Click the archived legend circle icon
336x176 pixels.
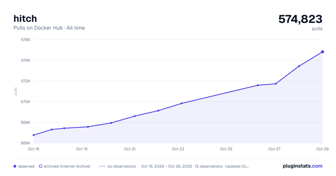[41, 166]
